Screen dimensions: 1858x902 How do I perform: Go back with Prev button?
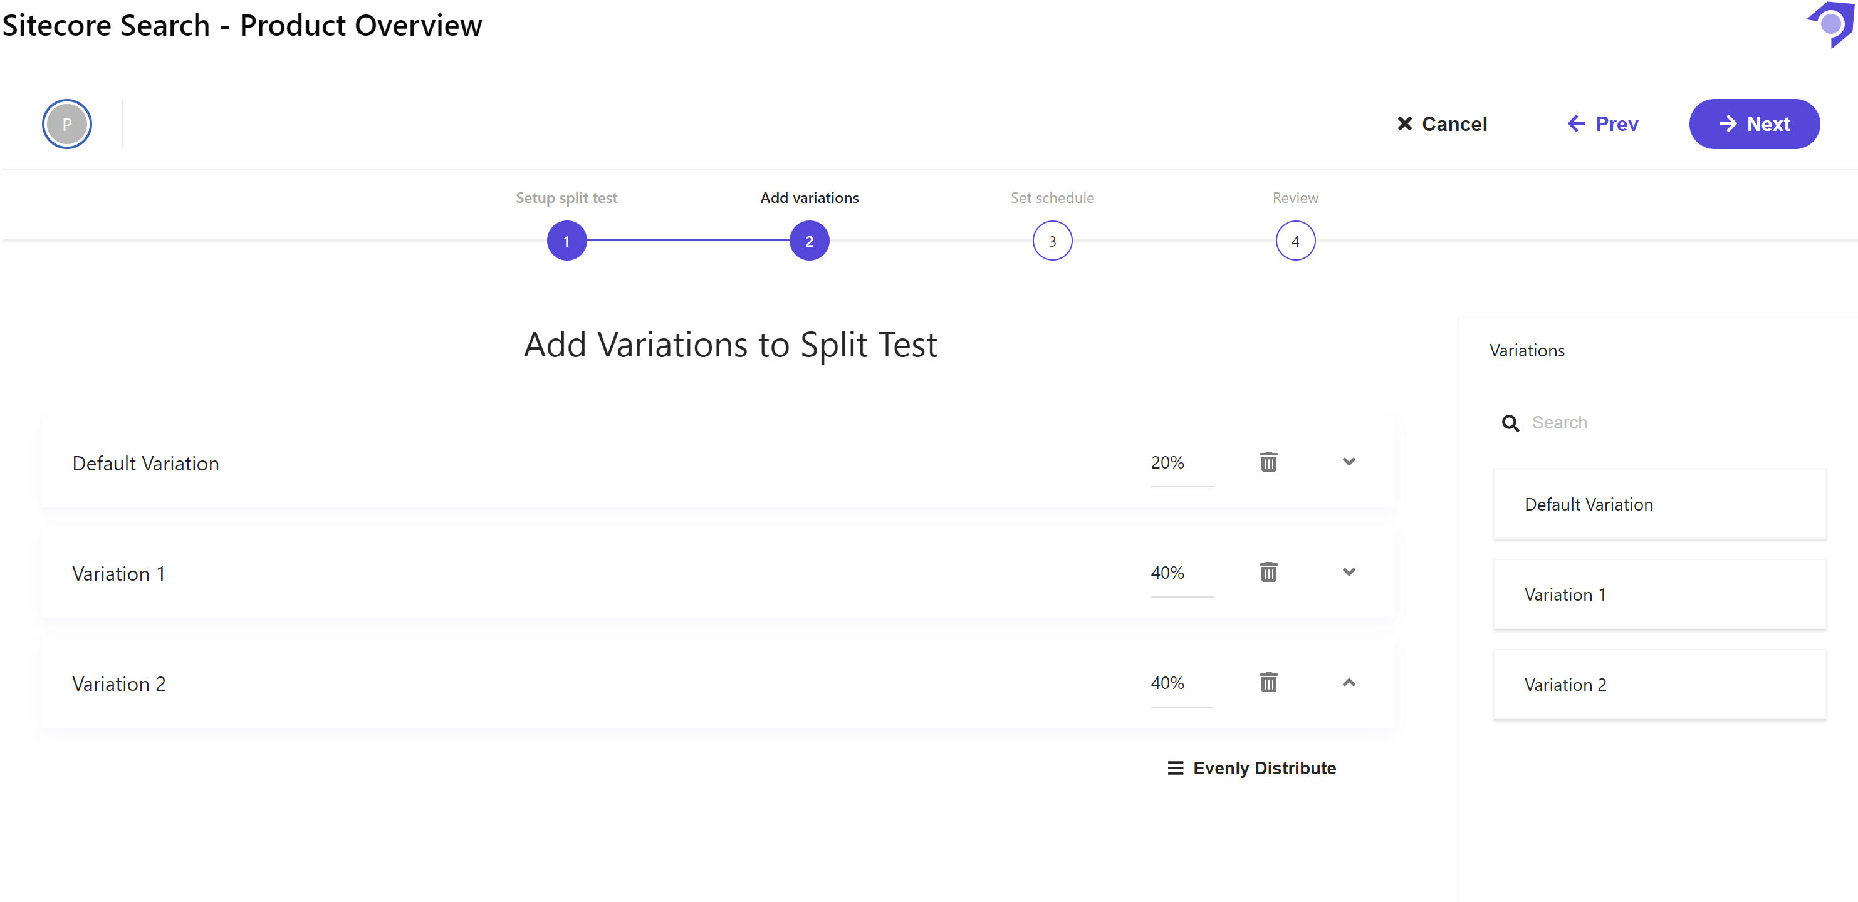click(x=1602, y=124)
